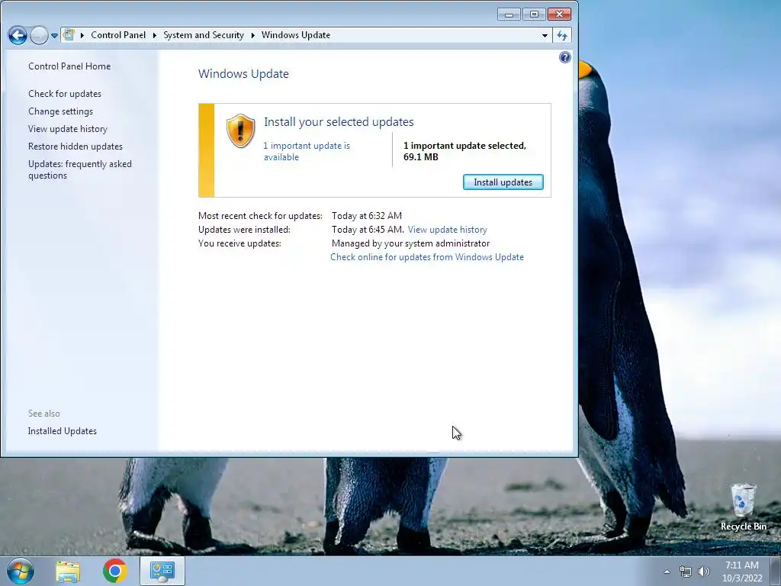Click the 'You receive updates:' label

pyautogui.click(x=239, y=243)
